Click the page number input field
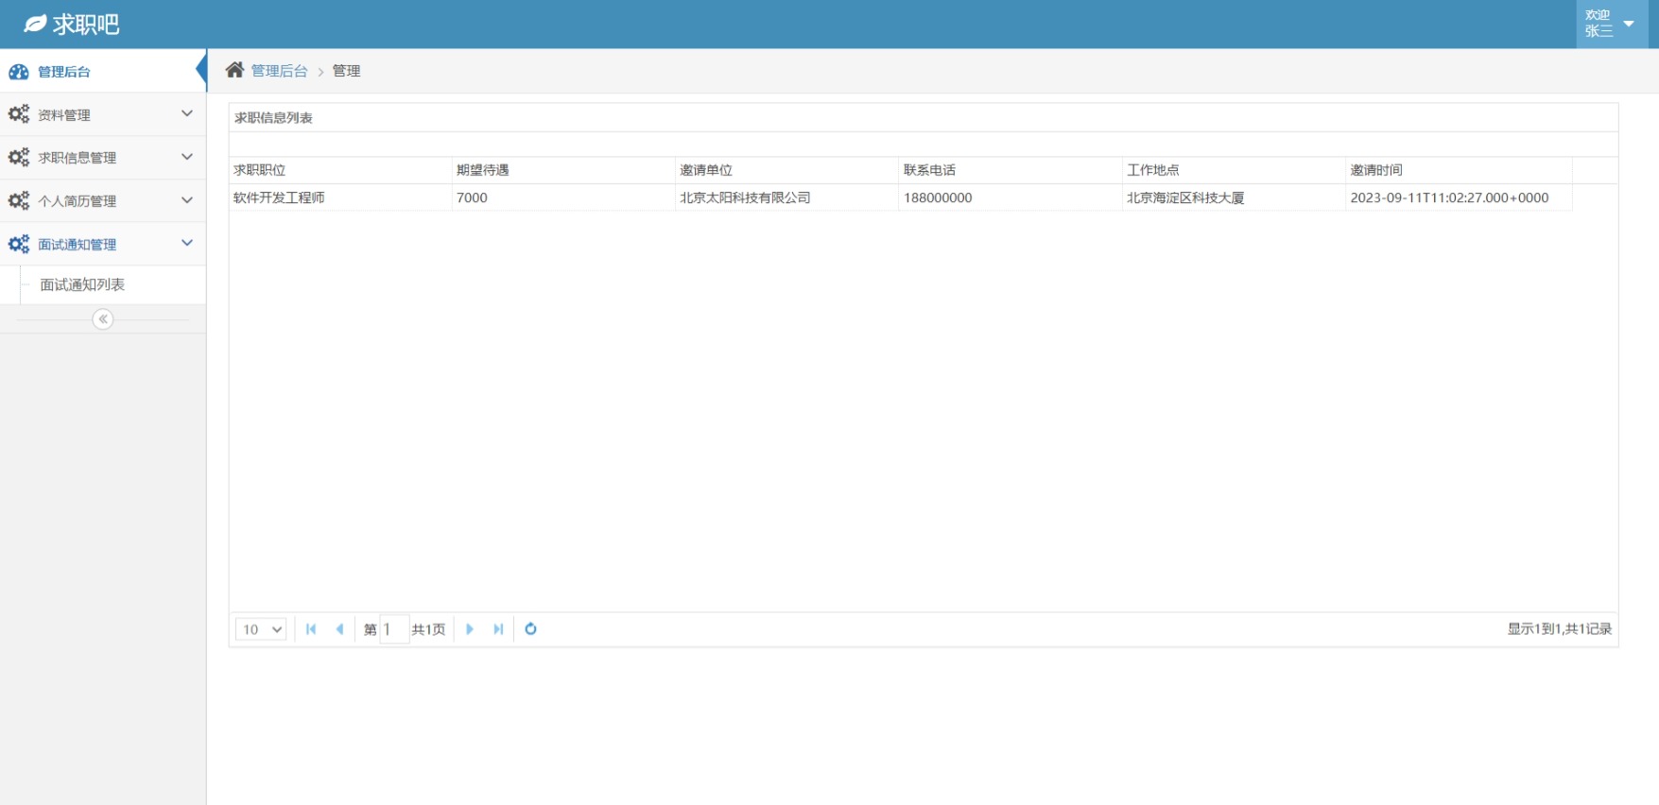Viewport: 1659px width, 805px height. click(394, 629)
